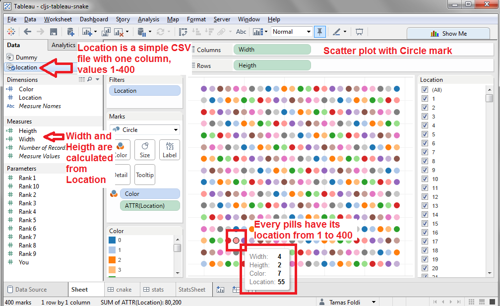The height and width of the screenshot is (306, 500).
Task: Open the pause updates dropdown arrow
Action: point(150,32)
